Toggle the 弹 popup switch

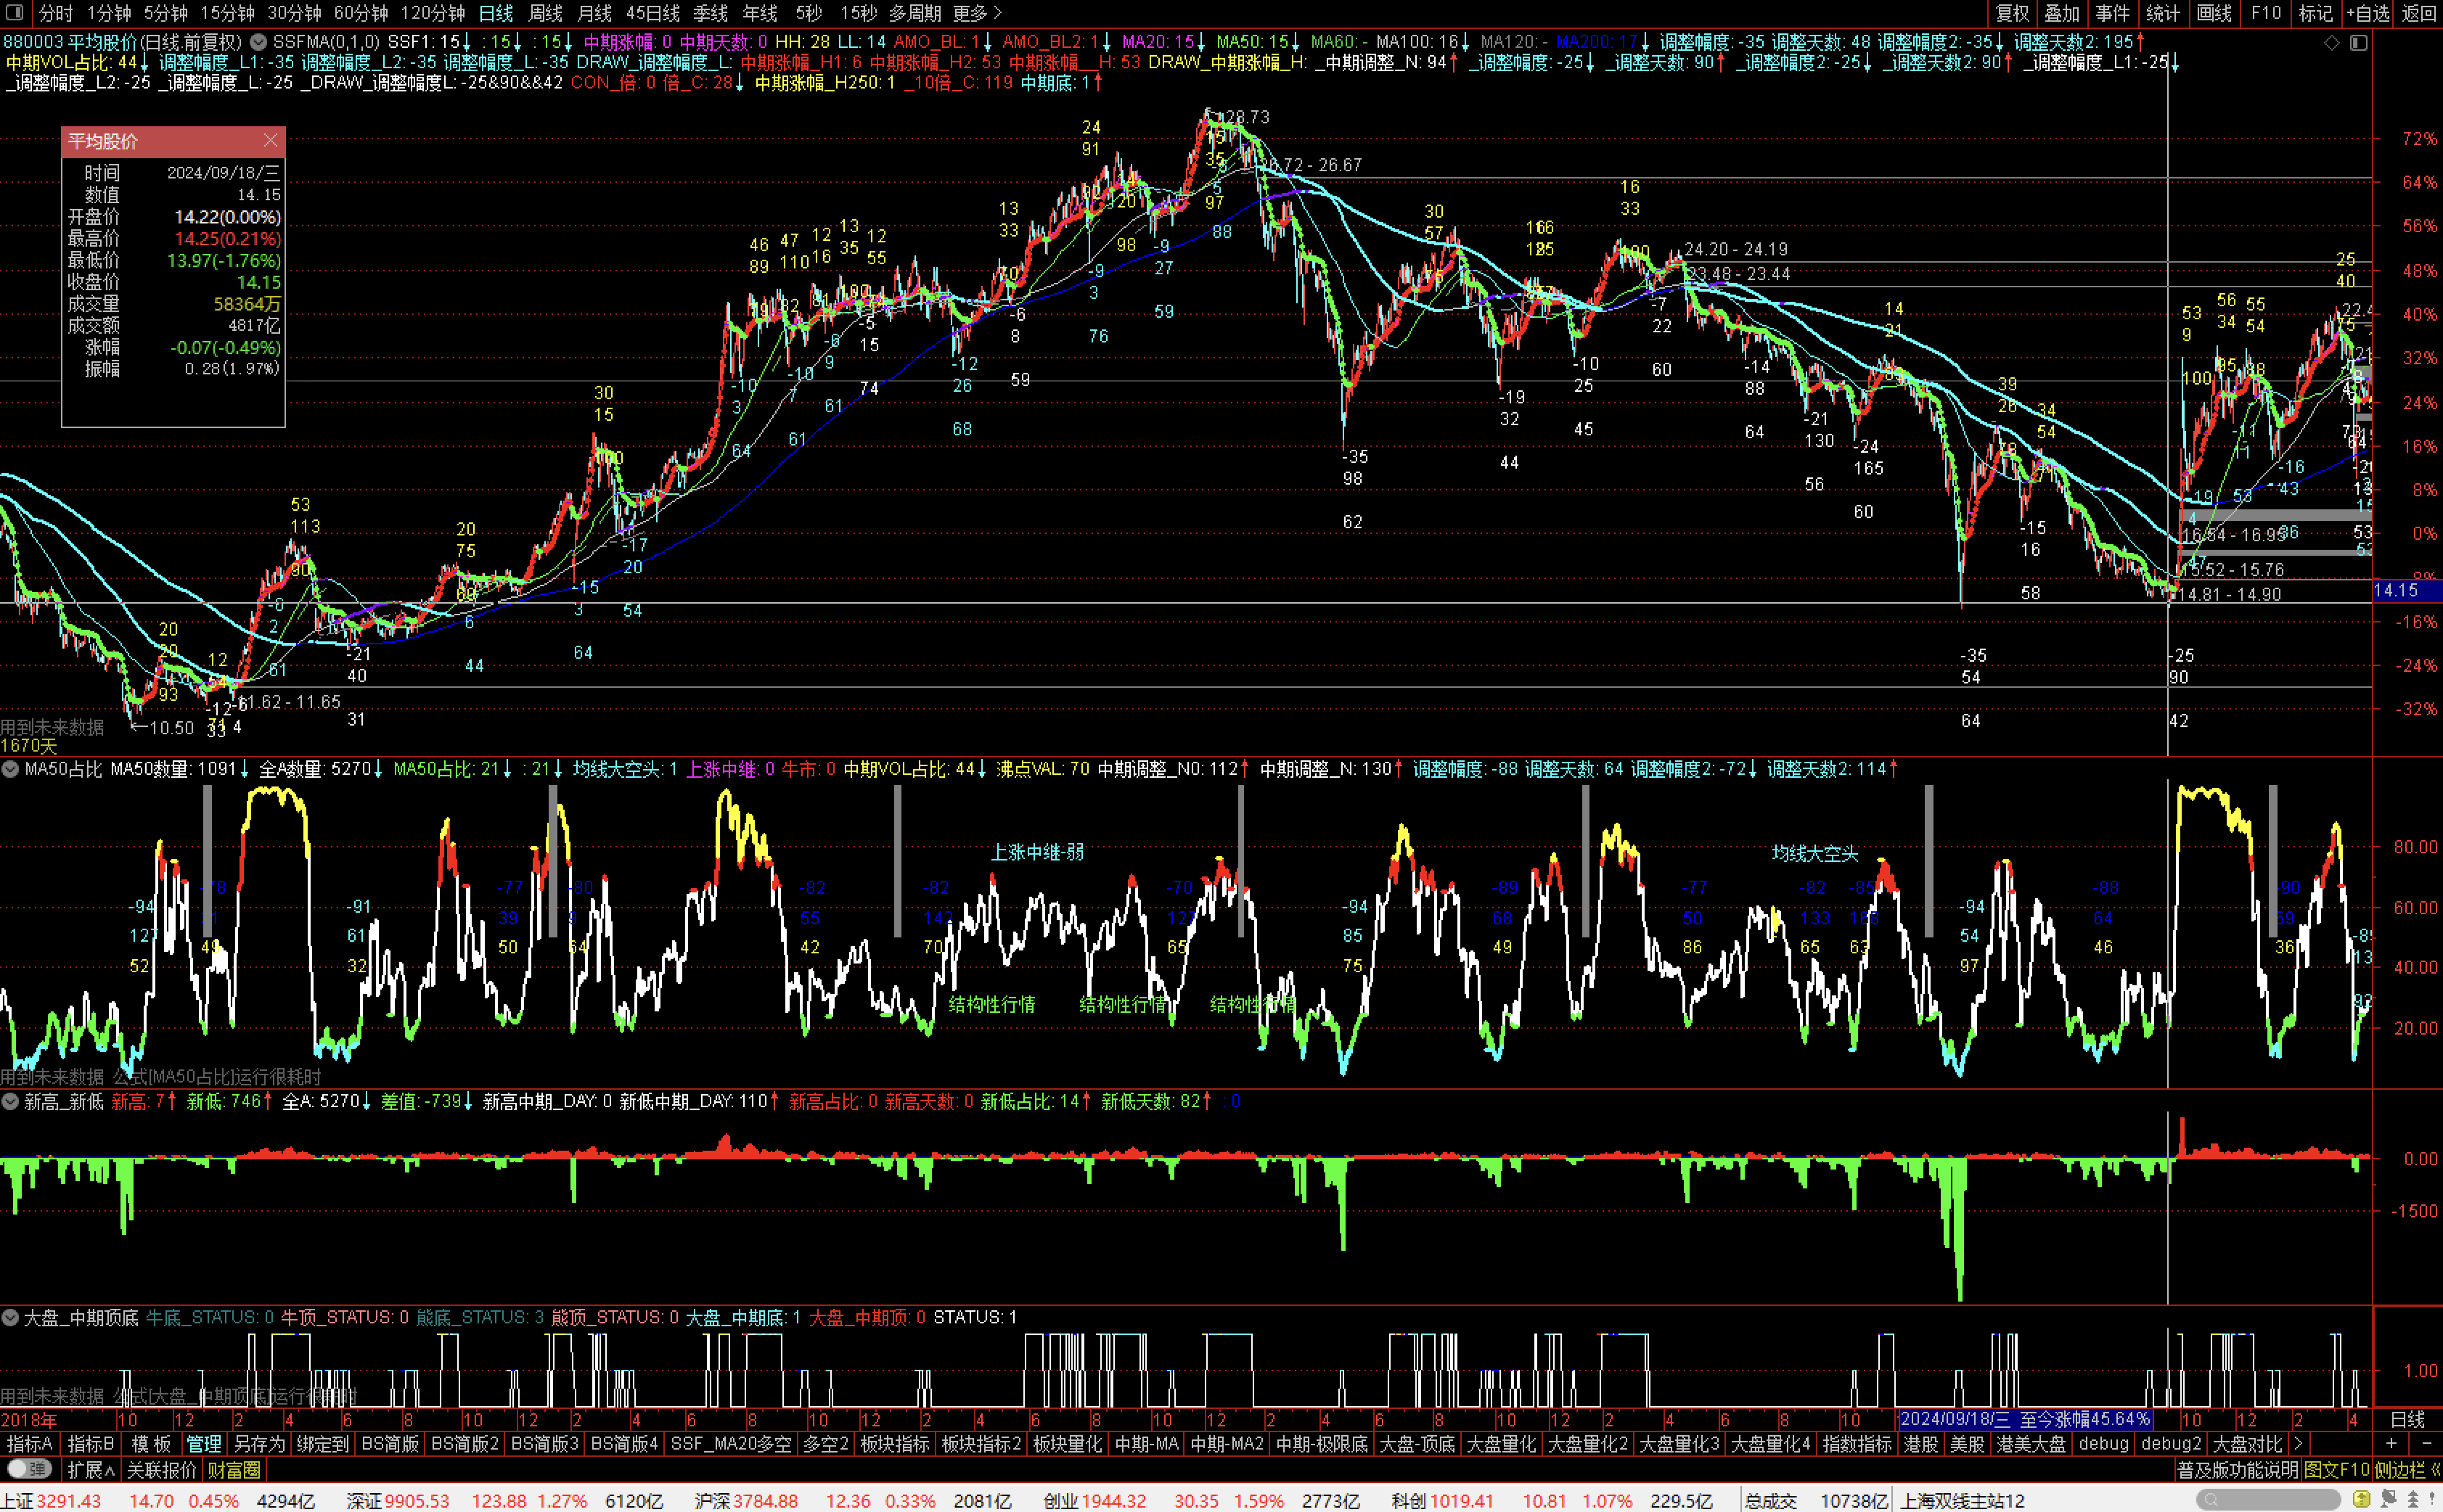(x=29, y=1469)
